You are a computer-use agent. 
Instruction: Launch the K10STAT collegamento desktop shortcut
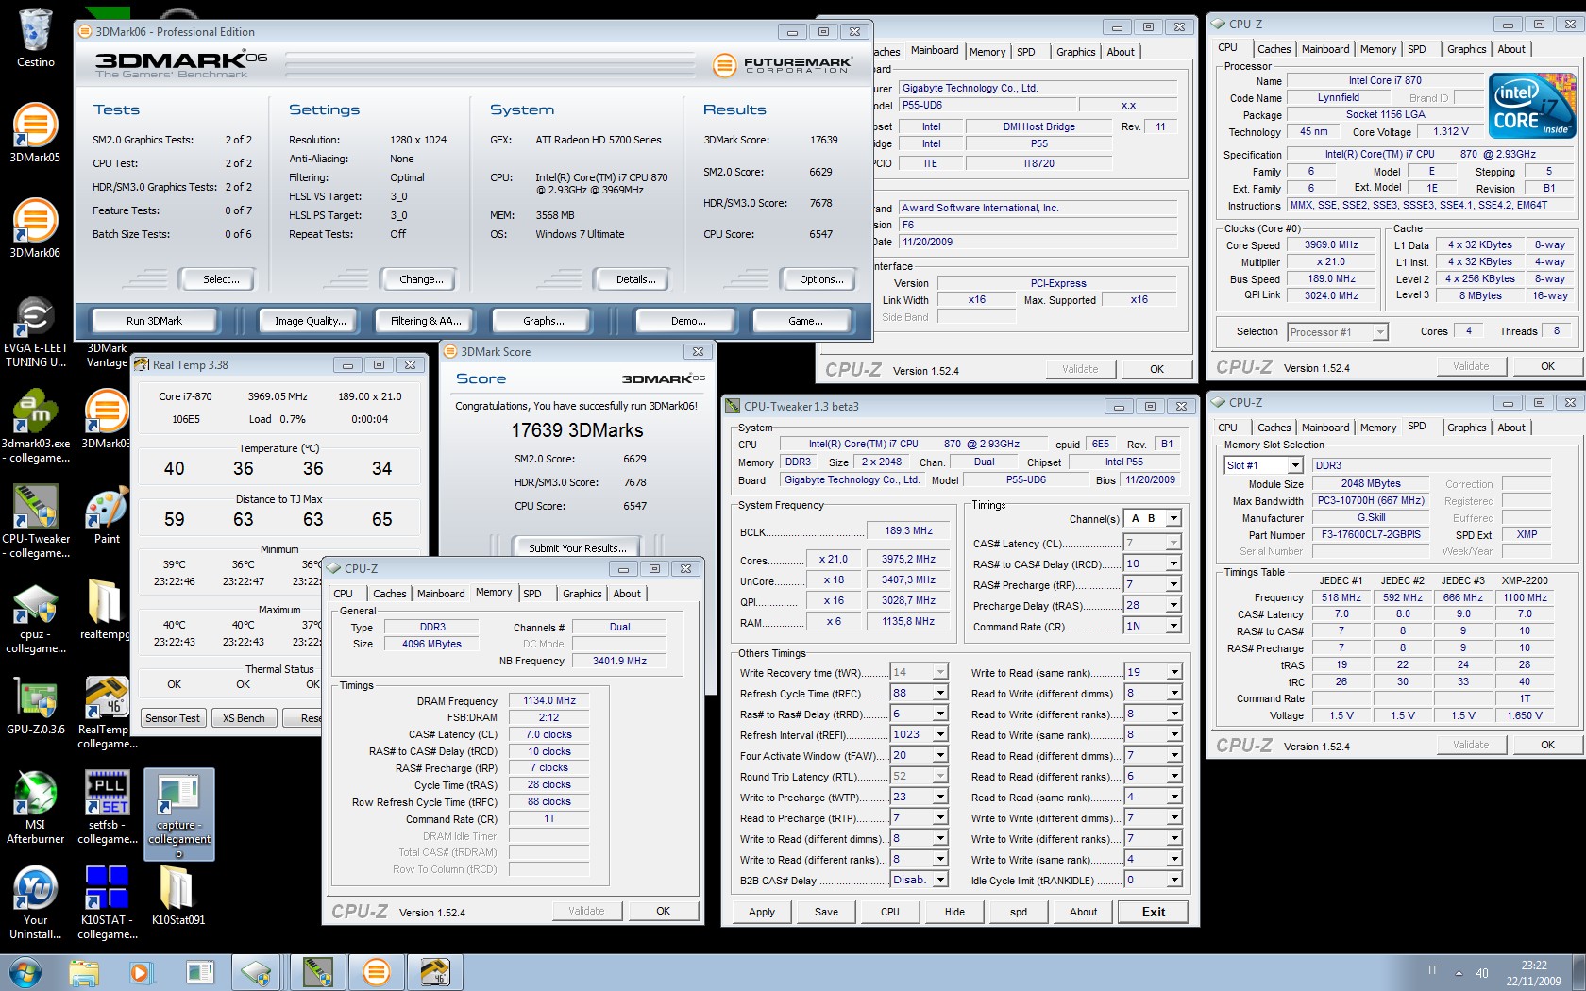(107, 903)
